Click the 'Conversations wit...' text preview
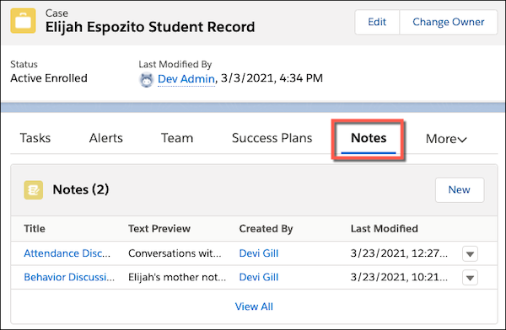Viewport: 506px width, 330px height. [175, 253]
